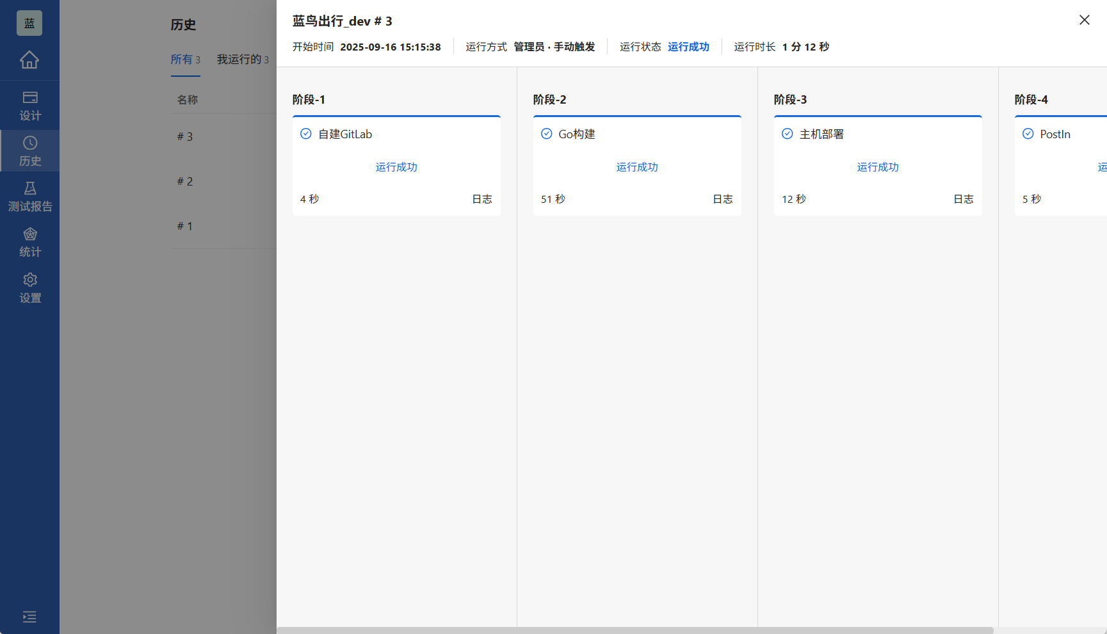Click the success check icon for Go构建

click(x=547, y=134)
